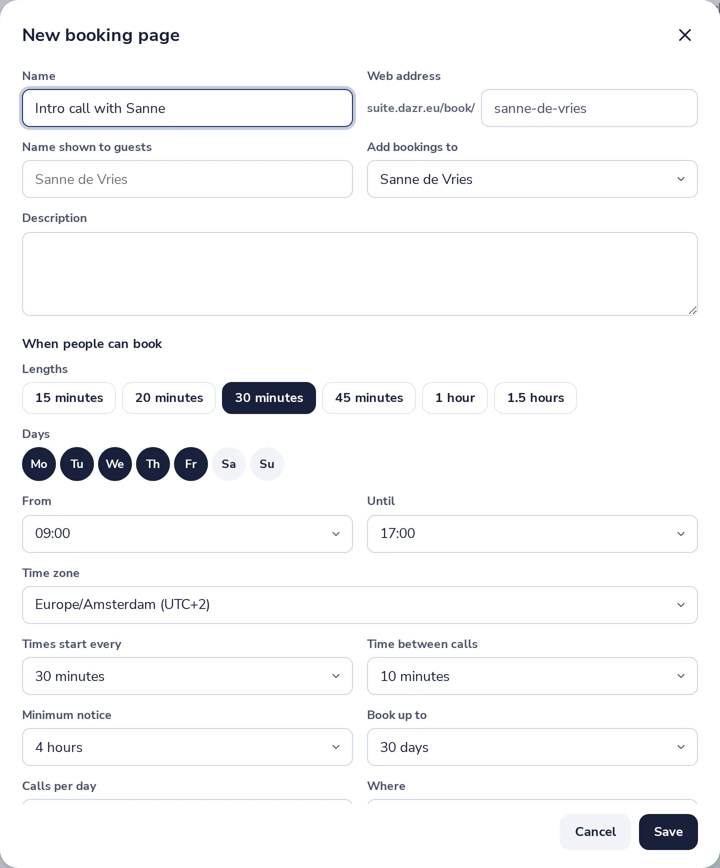Select the 1.5 hours length option
Viewport: 720px width, 868px height.
(535, 398)
